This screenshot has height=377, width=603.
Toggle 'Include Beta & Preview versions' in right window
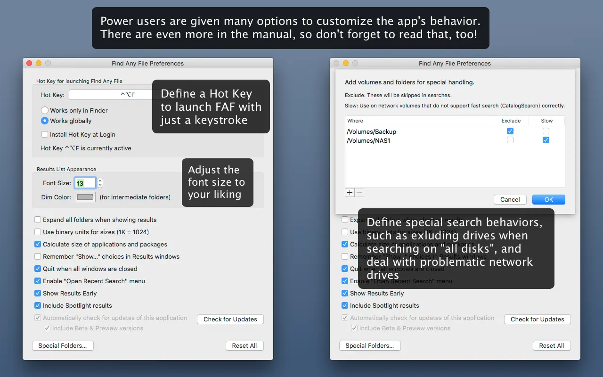[354, 328]
